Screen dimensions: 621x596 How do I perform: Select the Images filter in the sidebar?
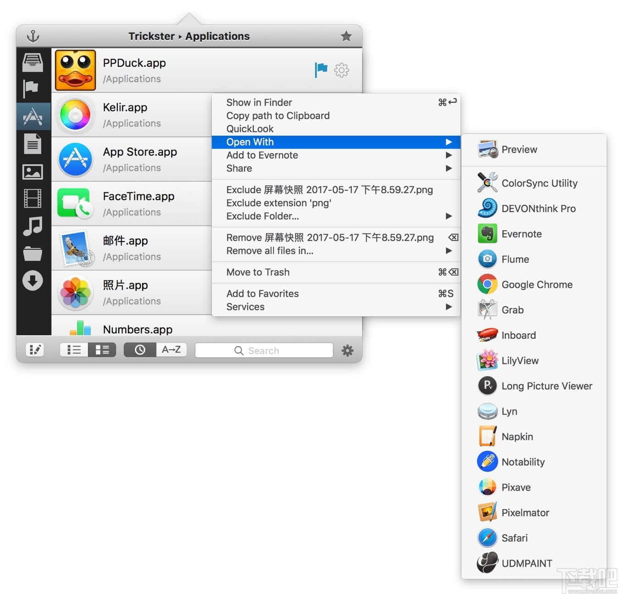pyautogui.click(x=32, y=171)
